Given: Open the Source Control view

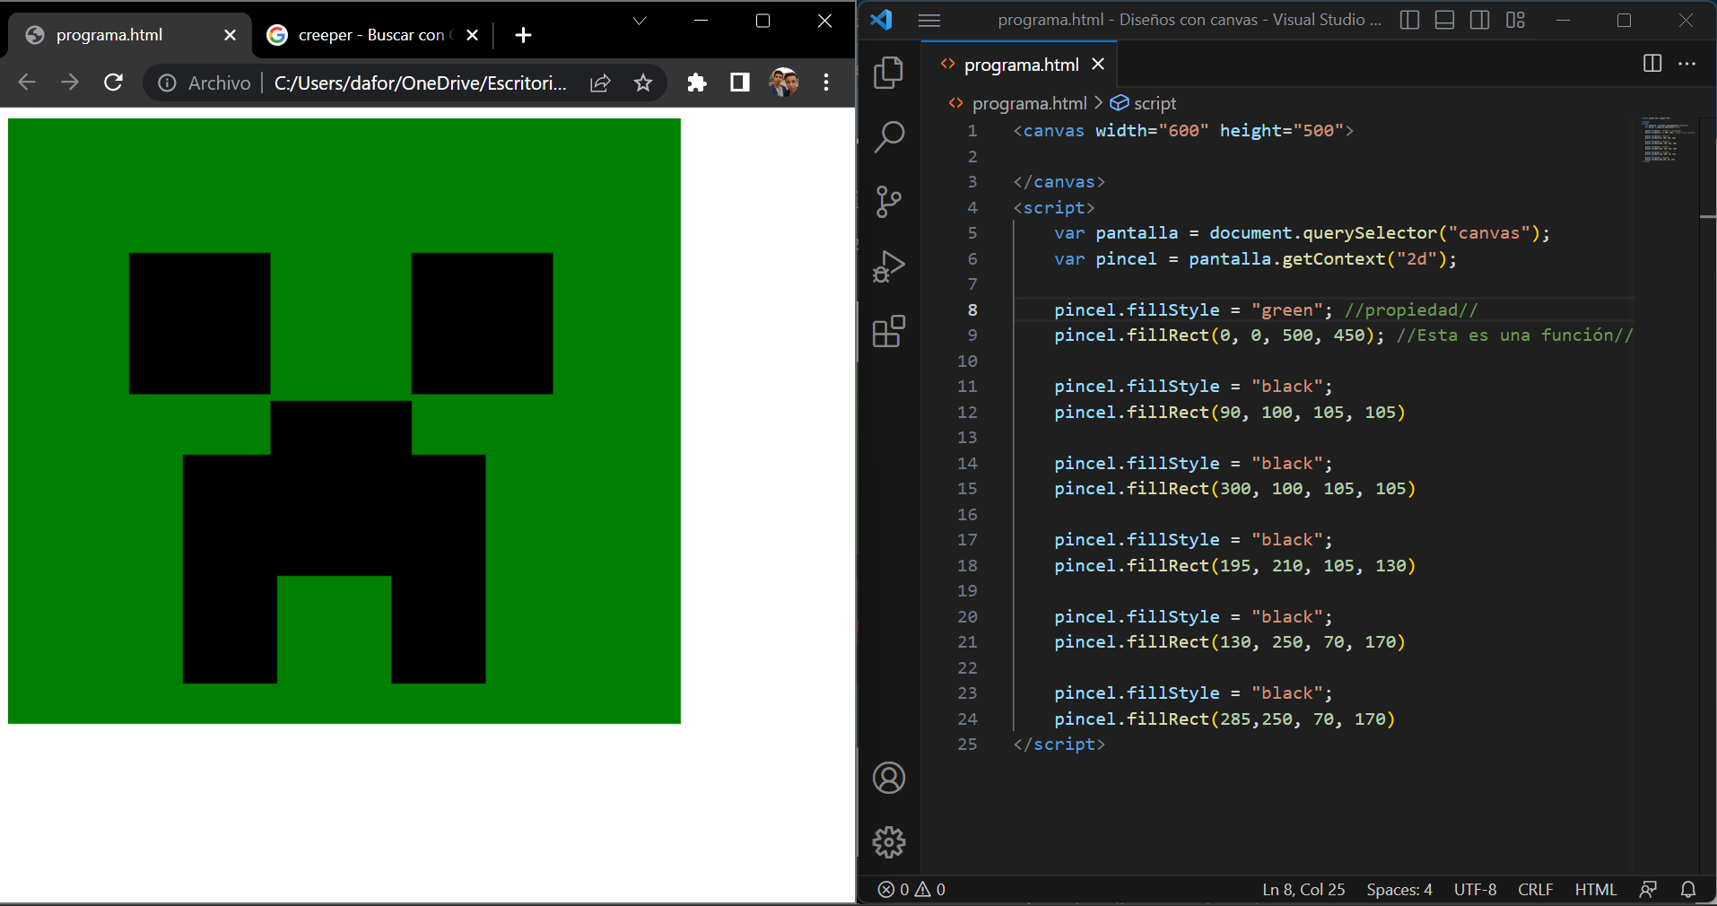Looking at the screenshot, I should (x=889, y=202).
